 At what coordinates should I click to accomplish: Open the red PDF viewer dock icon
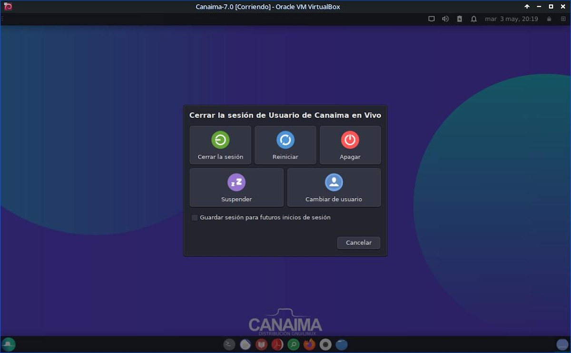pyautogui.click(x=277, y=344)
